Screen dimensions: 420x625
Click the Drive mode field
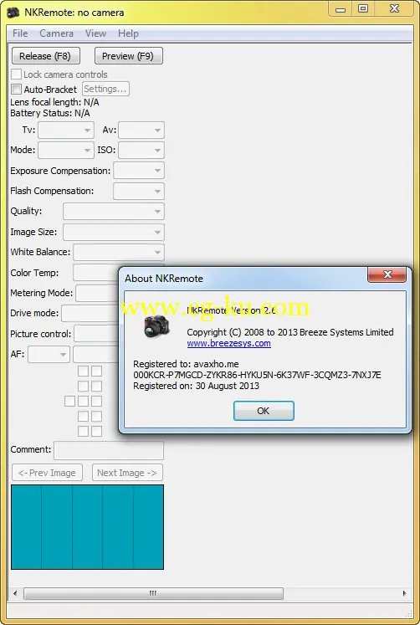tap(90, 313)
